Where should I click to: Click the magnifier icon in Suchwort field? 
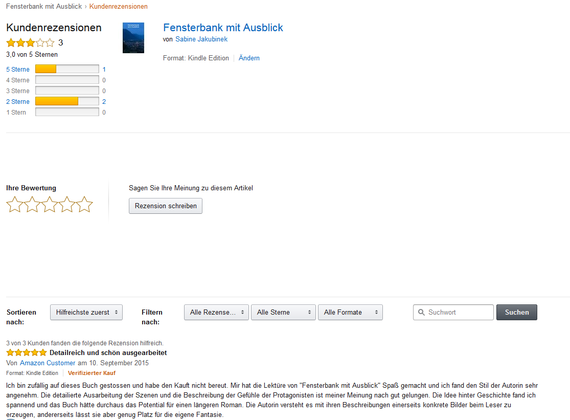tap(421, 313)
